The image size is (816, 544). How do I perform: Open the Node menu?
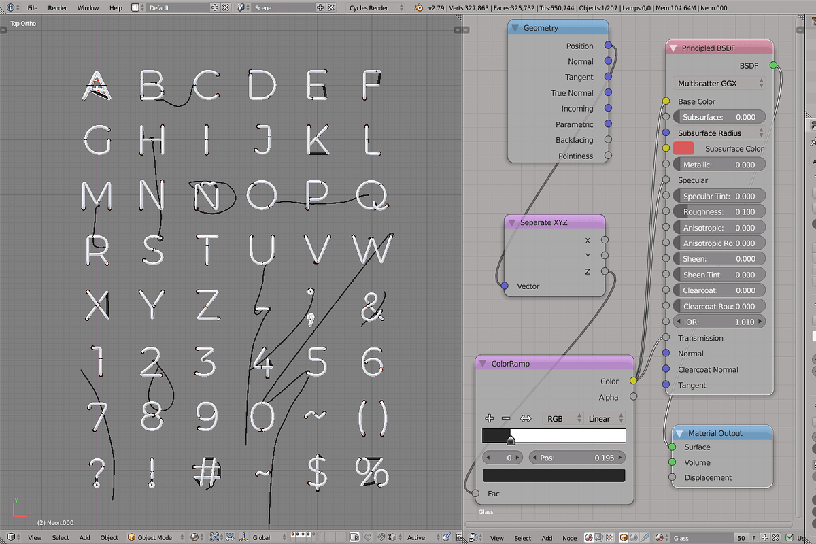click(x=570, y=537)
